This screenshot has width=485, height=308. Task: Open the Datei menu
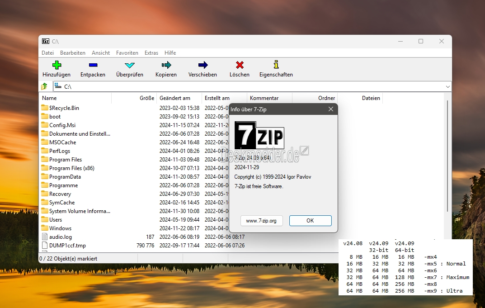pyautogui.click(x=47, y=52)
